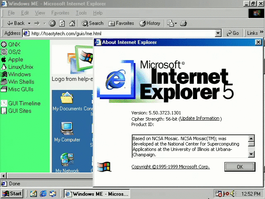Open the Win Shells sidebar link
Image resolution: width=265 pixels, height=199 pixels.
21,82
